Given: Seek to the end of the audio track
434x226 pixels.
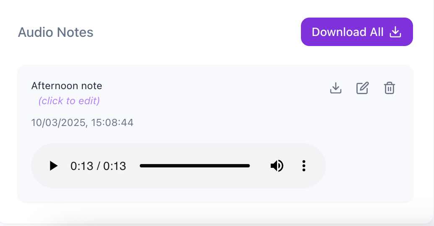Looking at the screenshot, I should click(249, 166).
